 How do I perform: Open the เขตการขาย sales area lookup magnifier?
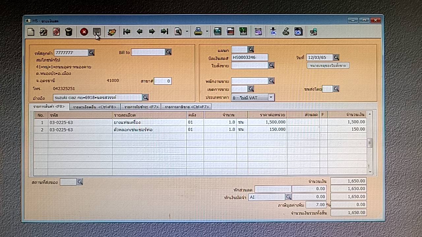tap(251, 89)
